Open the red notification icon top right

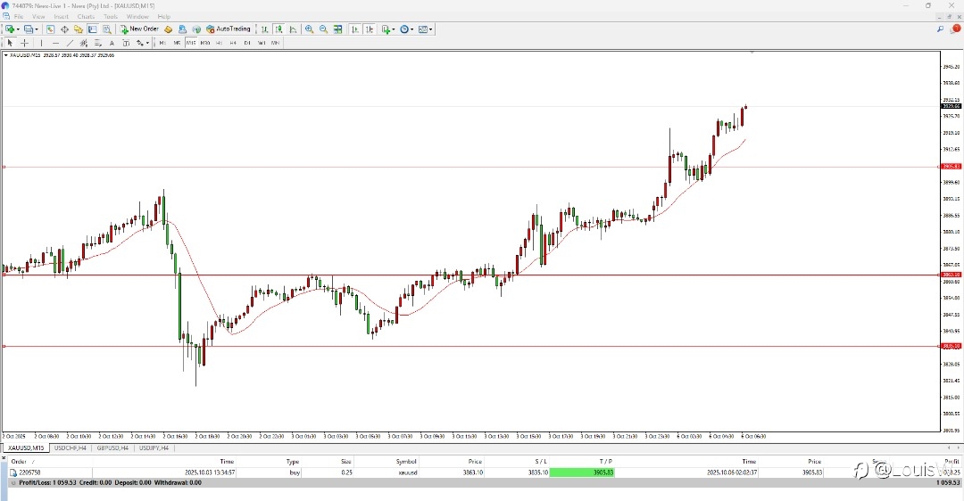click(x=955, y=29)
